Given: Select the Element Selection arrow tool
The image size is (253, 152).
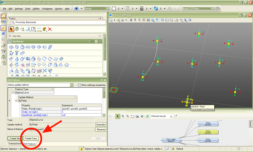Looking at the screenshot, I should point(11,29).
